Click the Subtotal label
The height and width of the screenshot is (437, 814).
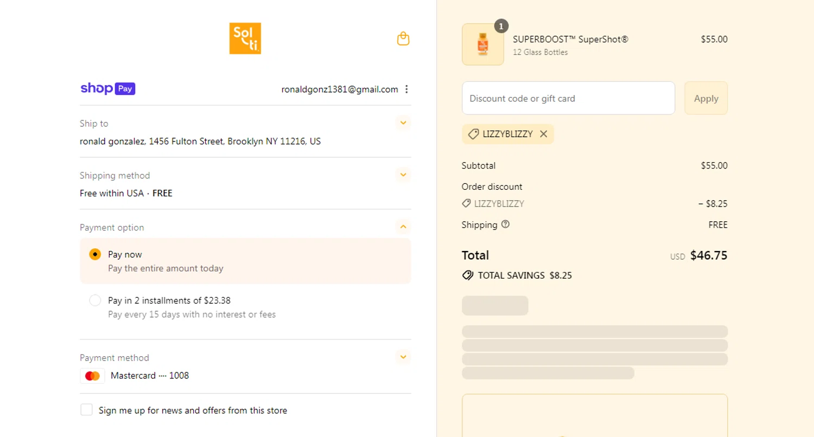click(479, 166)
